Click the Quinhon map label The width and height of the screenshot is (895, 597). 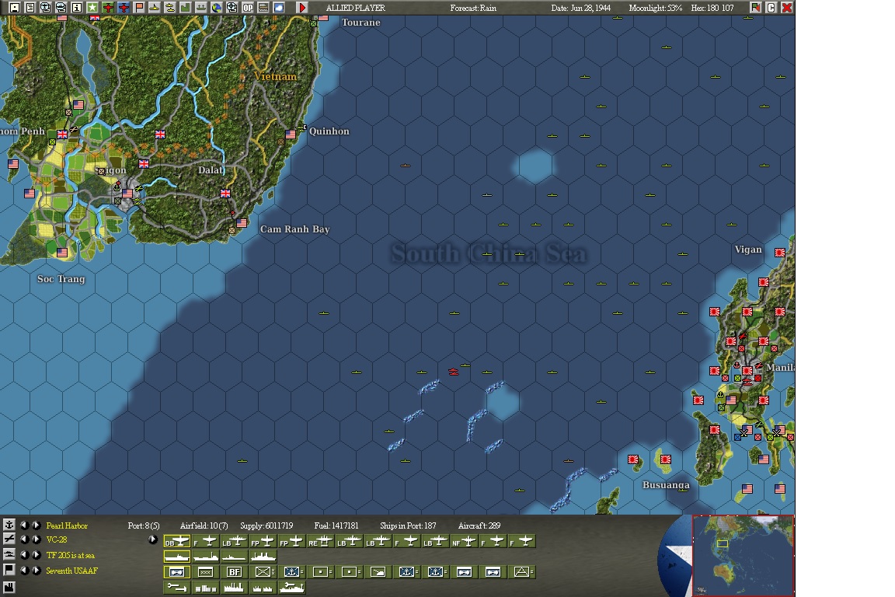point(329,131)
